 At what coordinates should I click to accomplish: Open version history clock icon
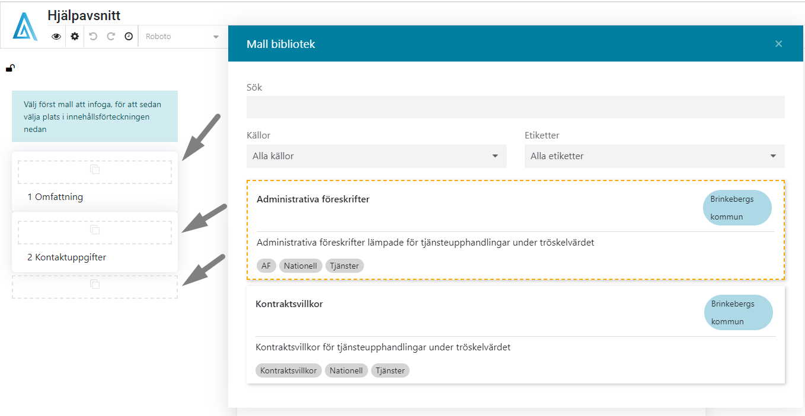pos(129,37)
